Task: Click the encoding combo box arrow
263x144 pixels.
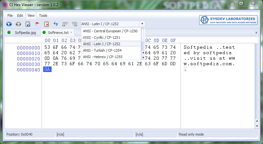Action: (142, 24)
